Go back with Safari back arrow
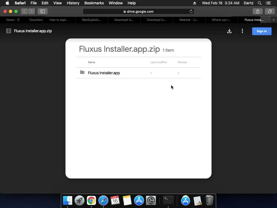This screenshot has height=208, width=277. click(25, 11)
